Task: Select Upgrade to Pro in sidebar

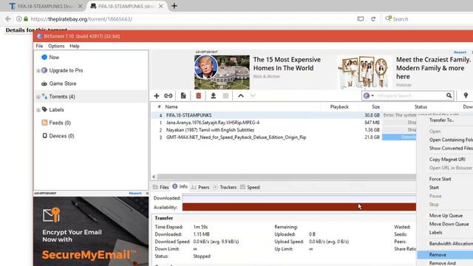Action: coord(66,70)
